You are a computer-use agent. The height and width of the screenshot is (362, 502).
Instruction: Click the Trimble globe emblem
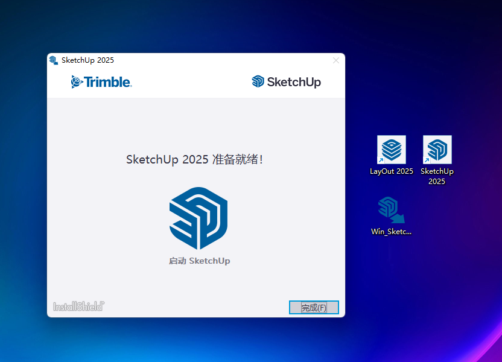point(77,82)
